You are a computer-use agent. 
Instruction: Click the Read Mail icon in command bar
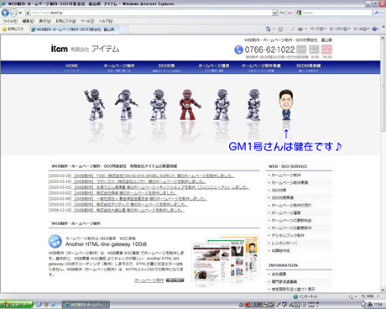[x=292, y=29]
